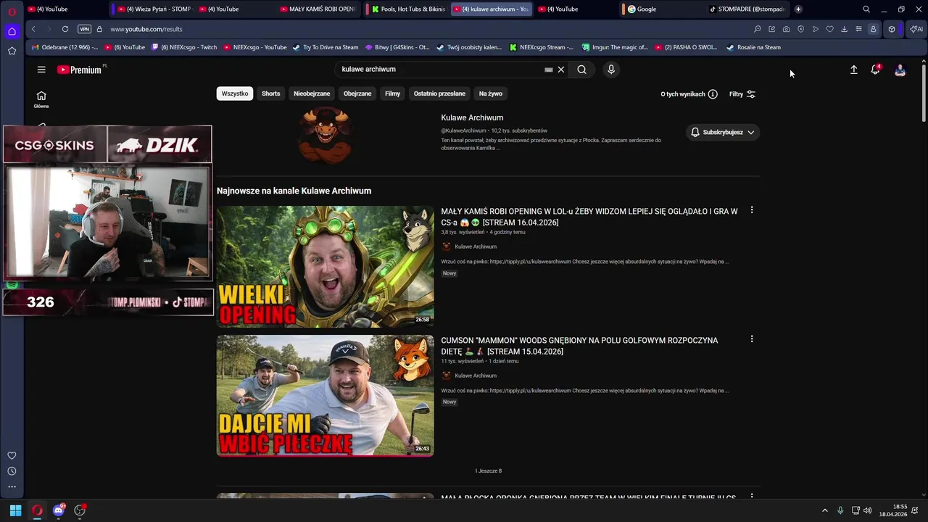Open options for CUMSON MAMMON video

[x=752, y=339]
